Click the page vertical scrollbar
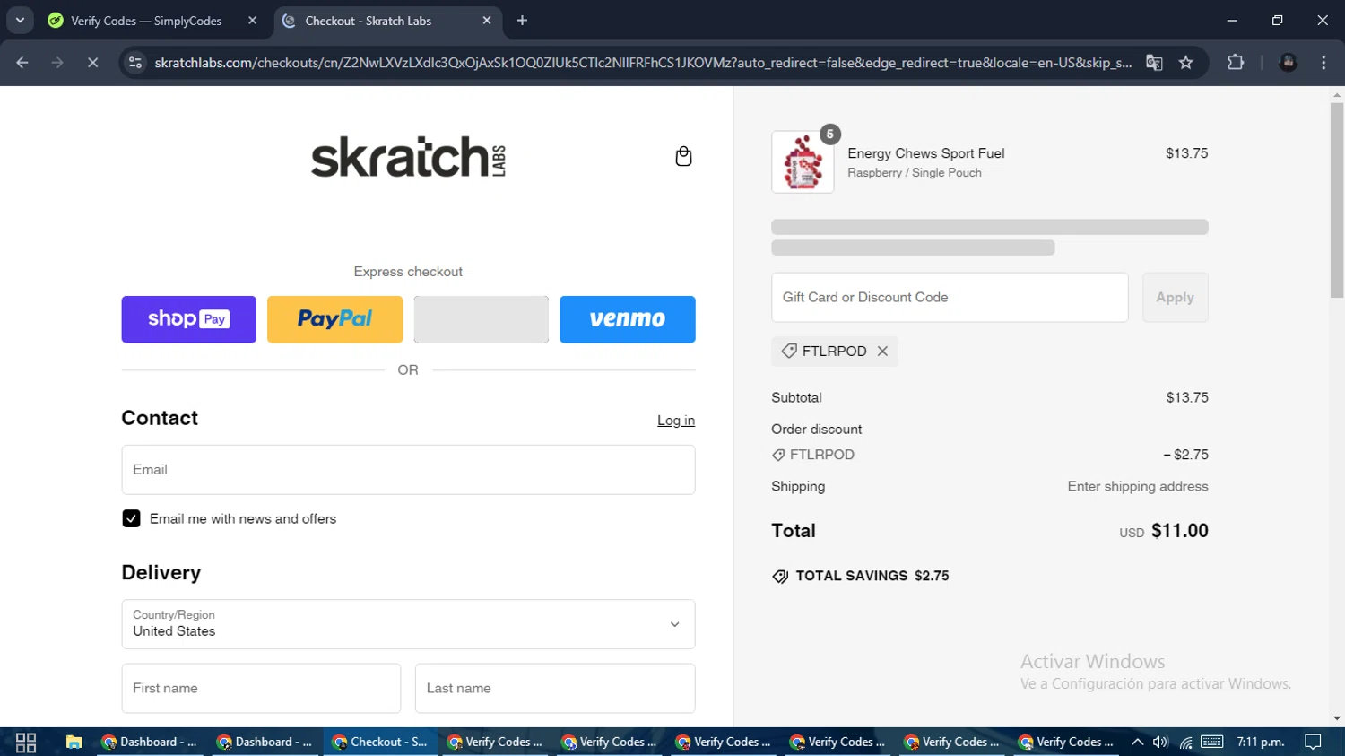 [1337, 200]
